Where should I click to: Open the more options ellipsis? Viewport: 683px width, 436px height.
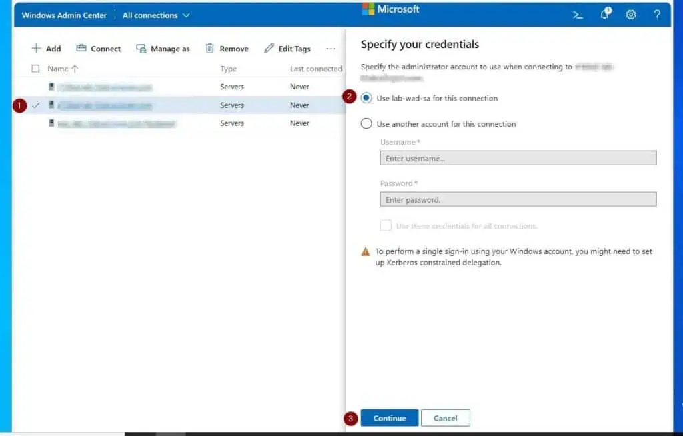pyautogui.click(x=331, y=49)
